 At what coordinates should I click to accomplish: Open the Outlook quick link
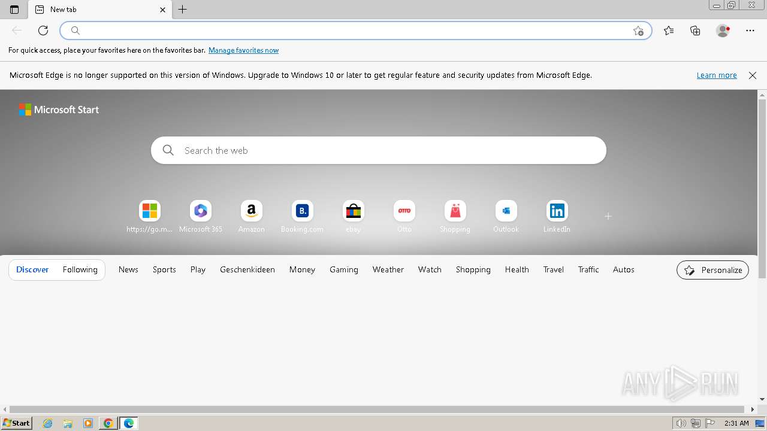506,217
